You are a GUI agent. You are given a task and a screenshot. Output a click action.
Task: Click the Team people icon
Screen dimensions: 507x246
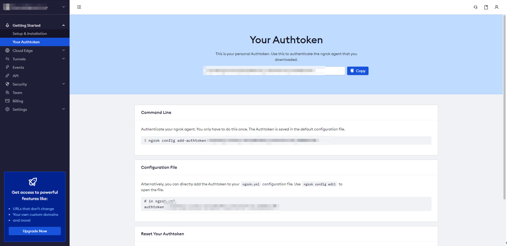tap(8, 93)
